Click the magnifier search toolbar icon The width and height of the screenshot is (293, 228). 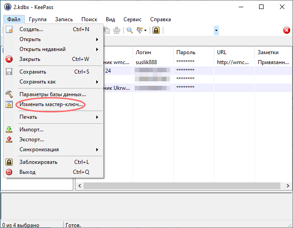(x=130, y=30)
